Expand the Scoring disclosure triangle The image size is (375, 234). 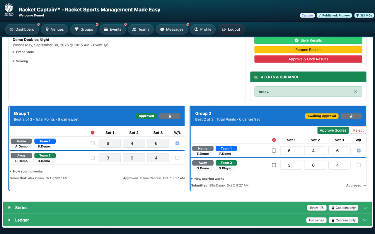(x=13, y=61)
